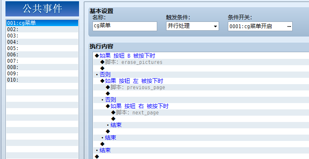Select the 否则 line under the 左 condition
The image size is (309, 159).
coord(201,100)
